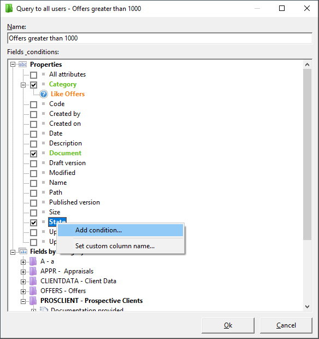Viewport: 319px width, 339px height.
Task: Expand the OFFERS - Offers node
Action: (x=23, y=291)
